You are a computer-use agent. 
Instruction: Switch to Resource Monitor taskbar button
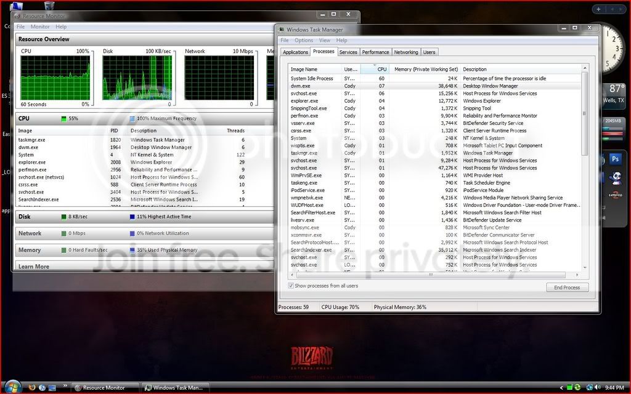click(105, 388)
